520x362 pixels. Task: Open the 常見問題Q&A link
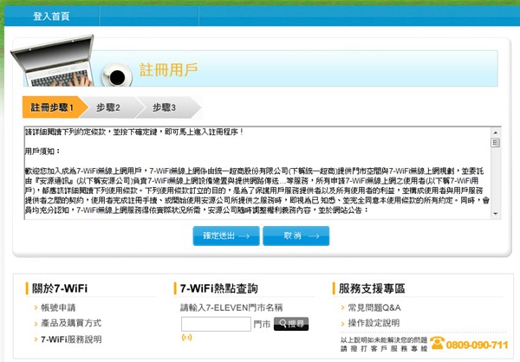click(x=374, y=307)
